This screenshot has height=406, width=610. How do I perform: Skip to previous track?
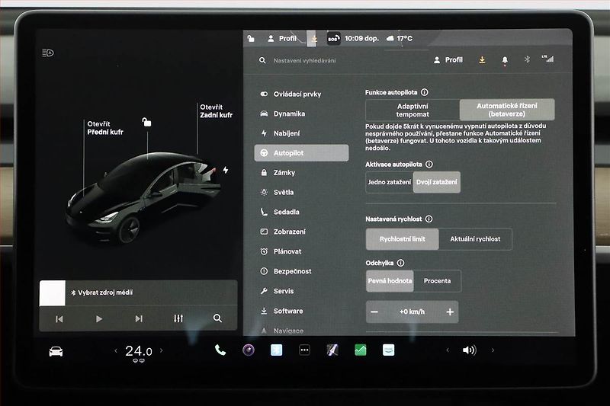click(x=59, y=319)
